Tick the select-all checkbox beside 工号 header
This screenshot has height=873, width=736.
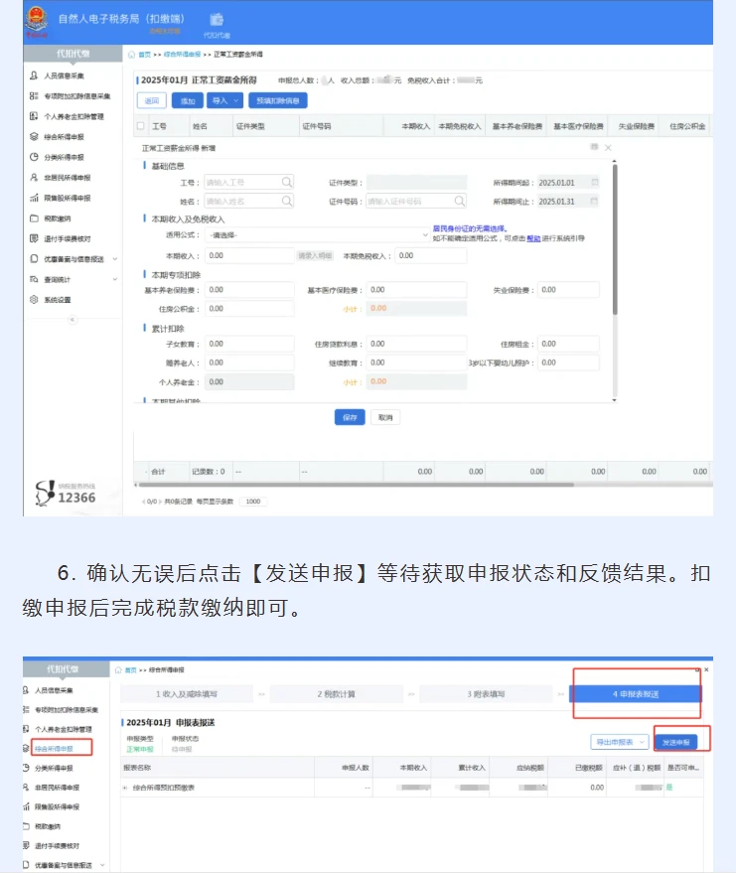tap(141, 126)
